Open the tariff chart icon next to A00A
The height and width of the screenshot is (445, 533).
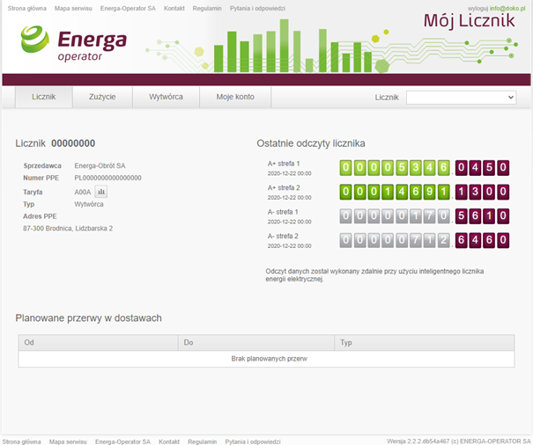[x=101, y=192]
